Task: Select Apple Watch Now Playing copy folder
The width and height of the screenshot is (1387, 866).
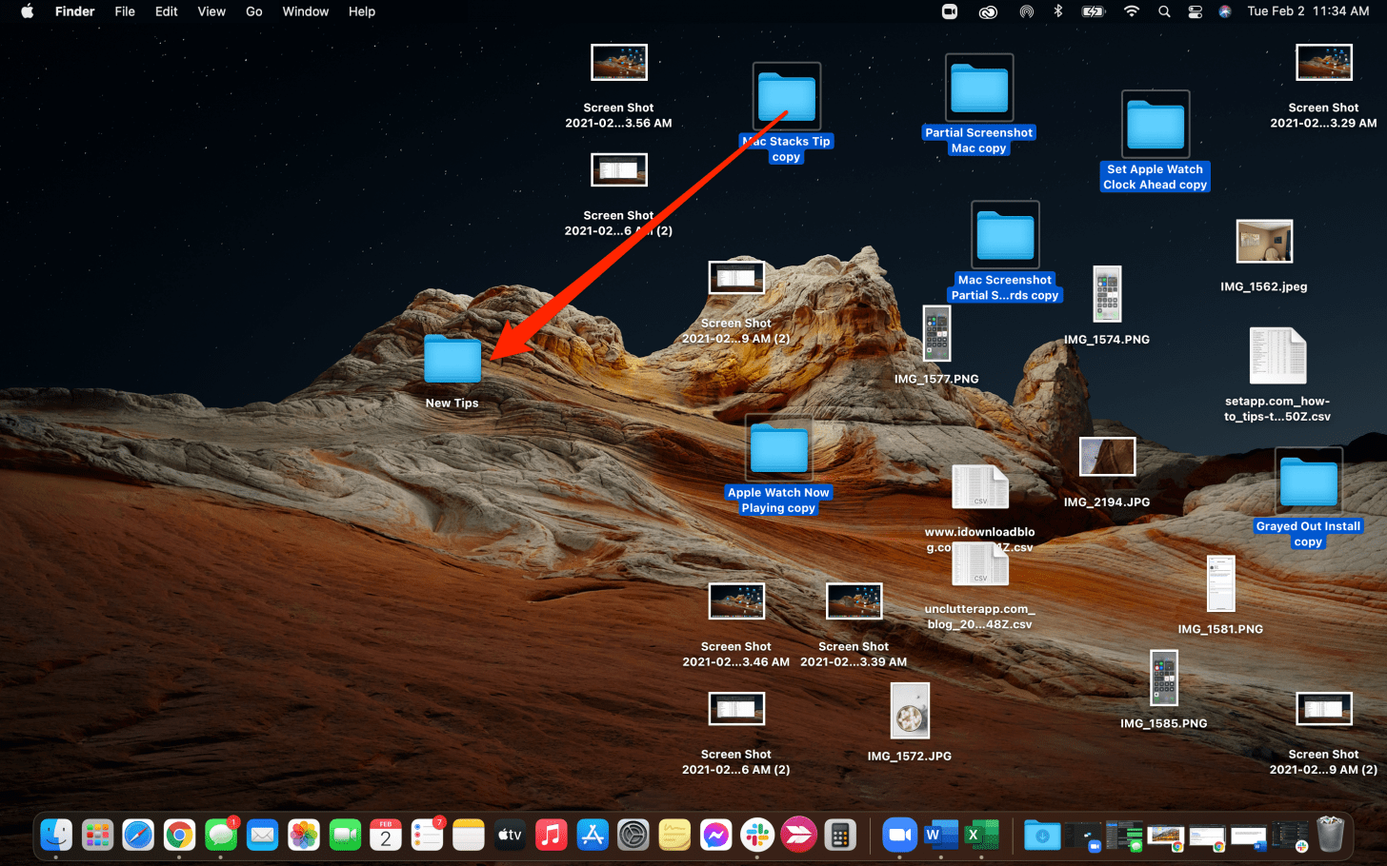Action: tap(779, 448)
